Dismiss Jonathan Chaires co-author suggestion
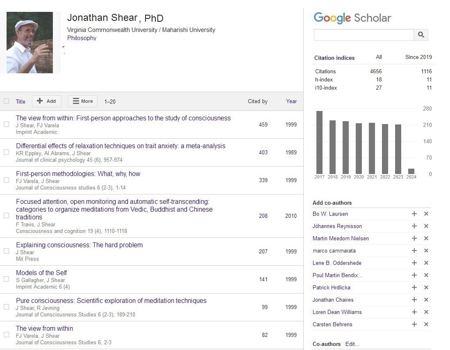The image size is (450, 350). [426, 300]
